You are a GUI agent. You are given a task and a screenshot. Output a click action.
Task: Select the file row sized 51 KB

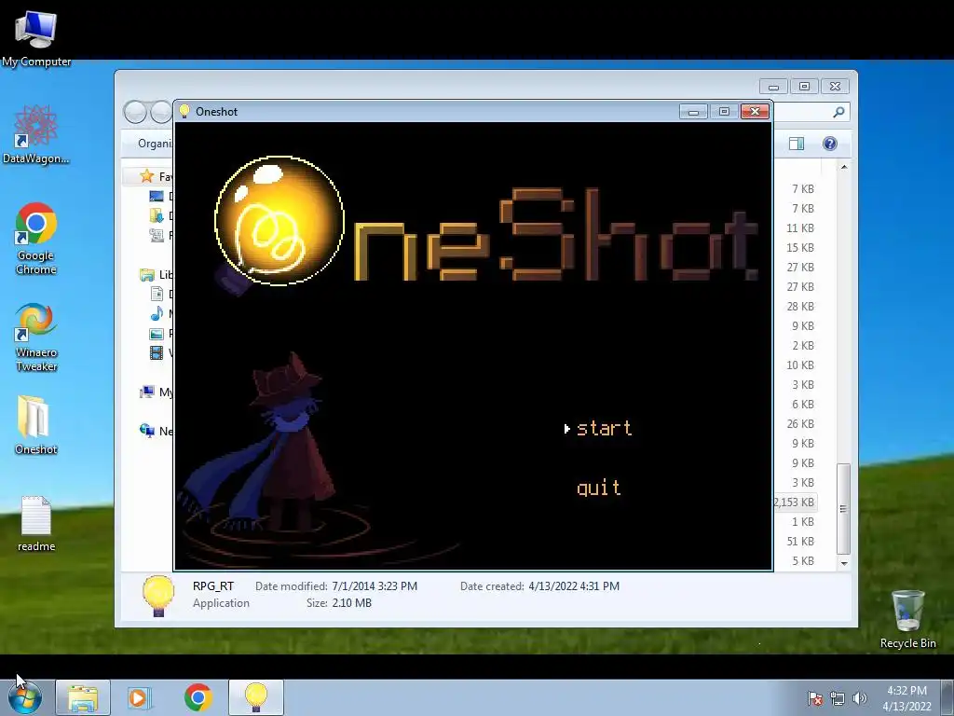(800, 542)
